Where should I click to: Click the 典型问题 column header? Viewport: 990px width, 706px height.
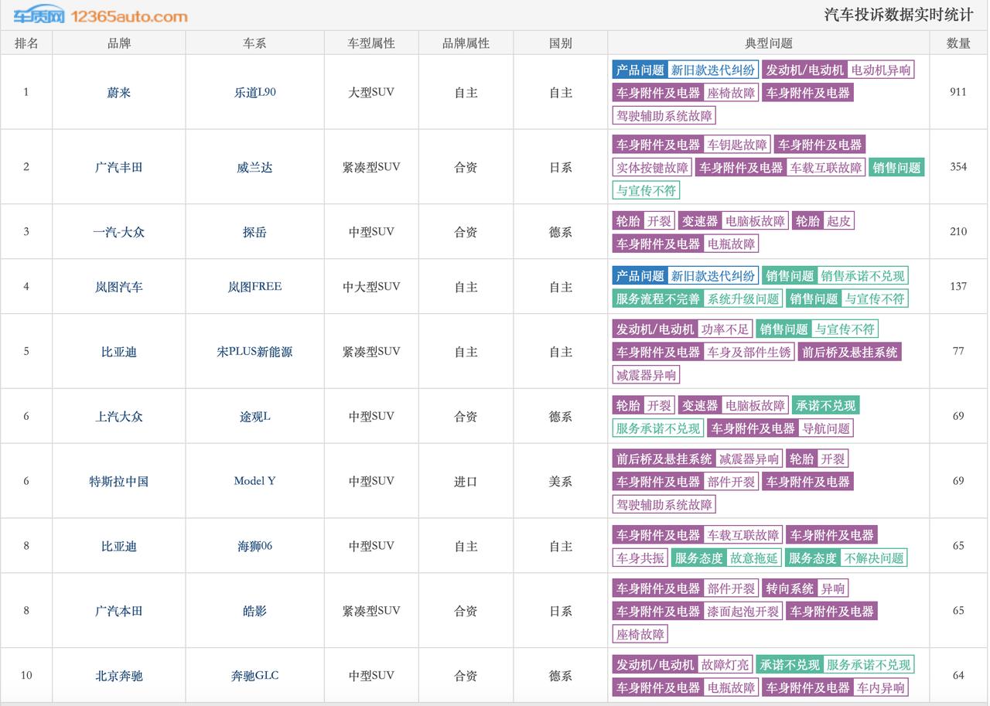click(769, 43)
